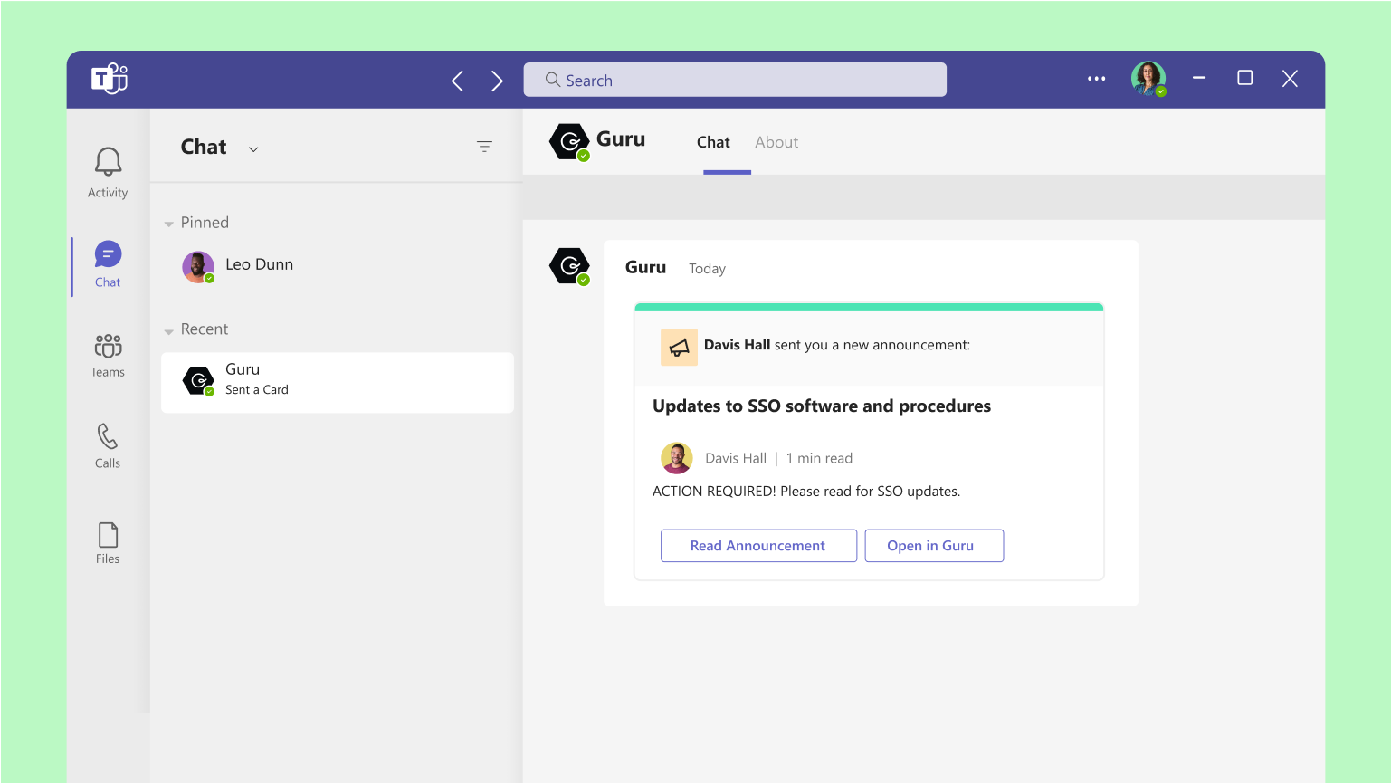The image size is (1391, 783).
Task: Open the Teams section in sidebar
Action: coord(108,355)
